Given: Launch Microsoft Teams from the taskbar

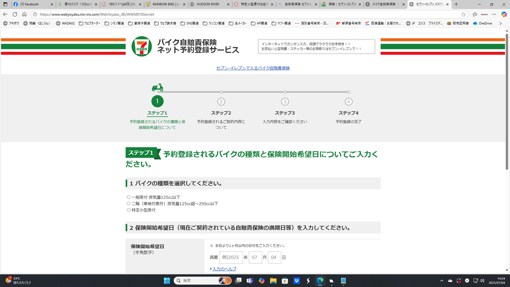Looking at the screenshot, I should (x=250, y=281).
